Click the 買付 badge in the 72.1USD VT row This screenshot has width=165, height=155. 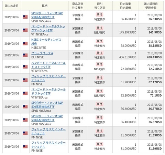[x=99, y=91]
